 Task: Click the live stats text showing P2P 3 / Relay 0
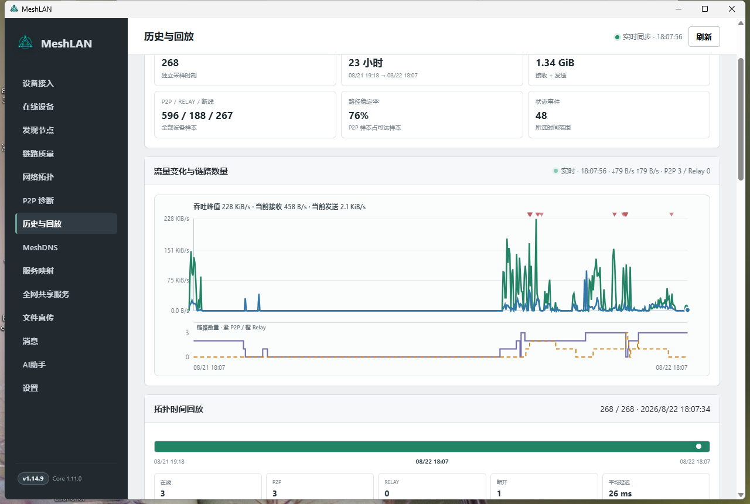tap(635, 171)
